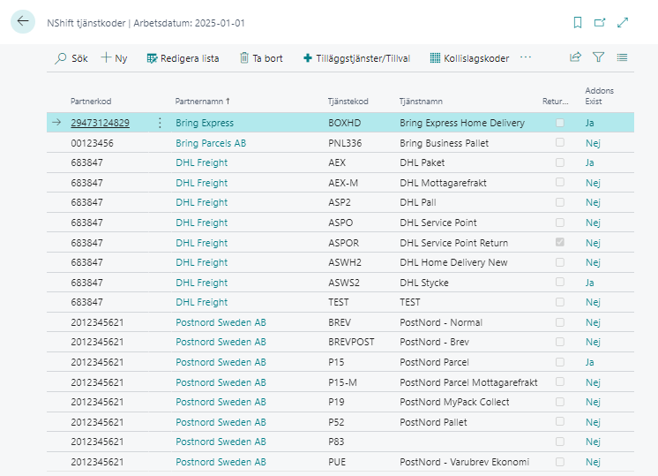Tick Retur checkbox on PostNord Pallet row
The width and height of the screenshot is (658, 476).
pos(559,422)
